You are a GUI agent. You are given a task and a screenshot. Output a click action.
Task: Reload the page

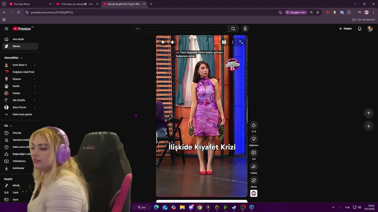click(18, 12)
